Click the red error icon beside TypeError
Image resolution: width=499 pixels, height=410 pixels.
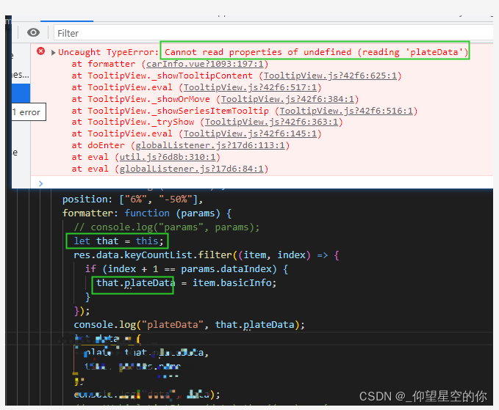(41, 51)
